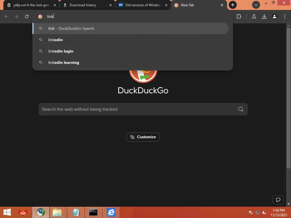Click the muted volume tray icon
The image size is (291, 218).
tap(264, 212)
